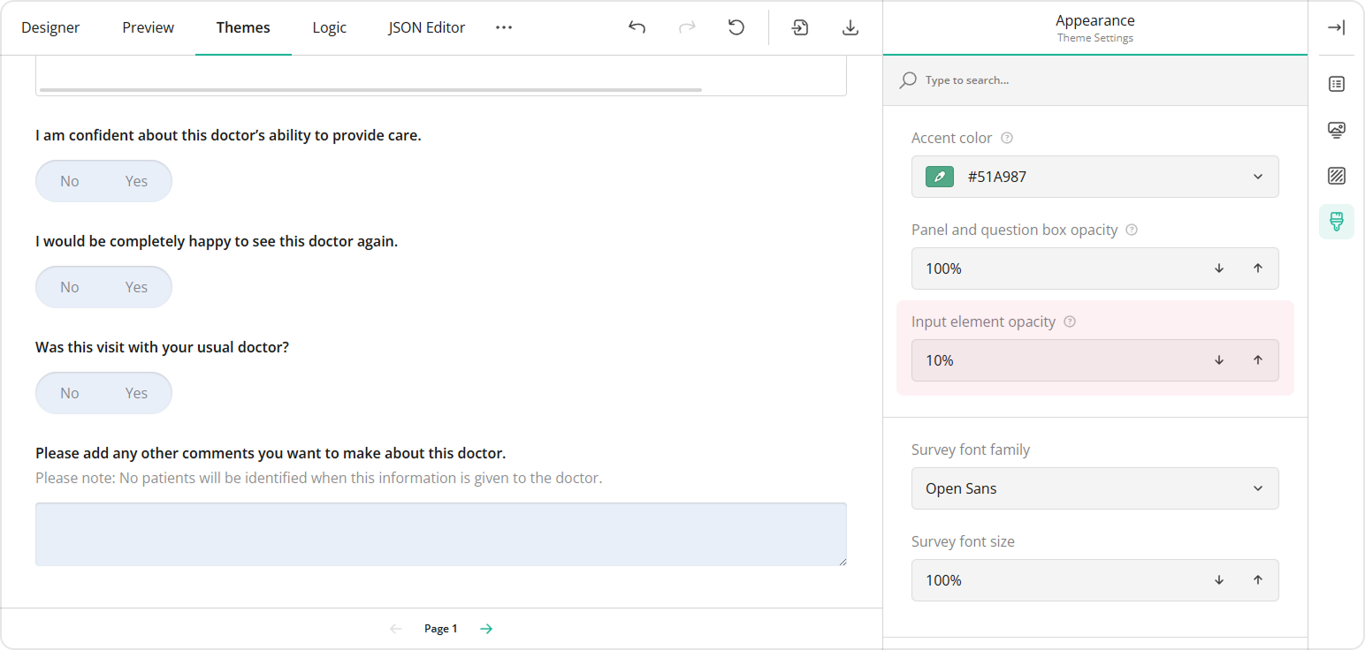Switch to the Designer tab
The image size is (1365, 650).
pyautogui.click(x=50, y=27)
